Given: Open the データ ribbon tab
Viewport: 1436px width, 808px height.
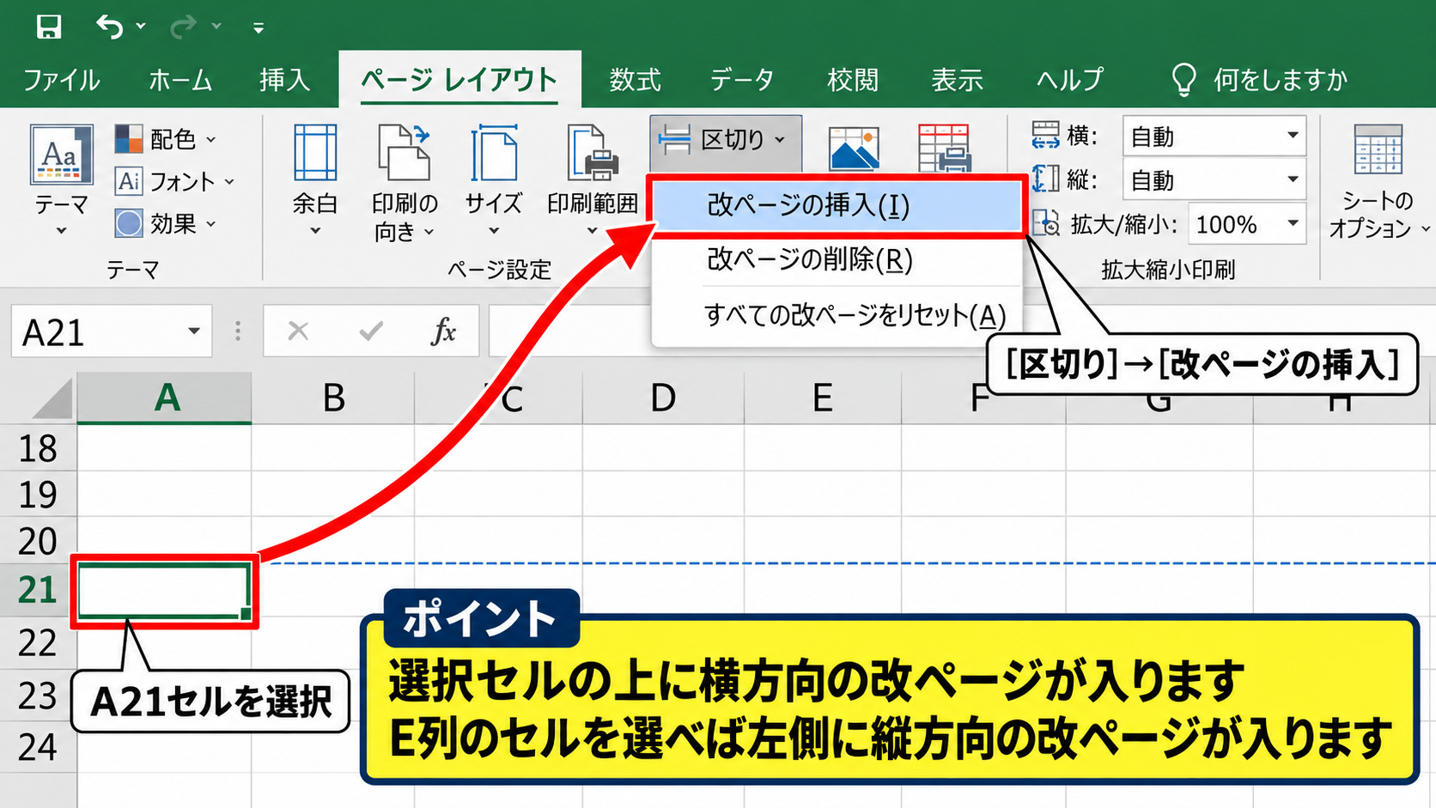Looking at the screenshot, I should (742, 80).
